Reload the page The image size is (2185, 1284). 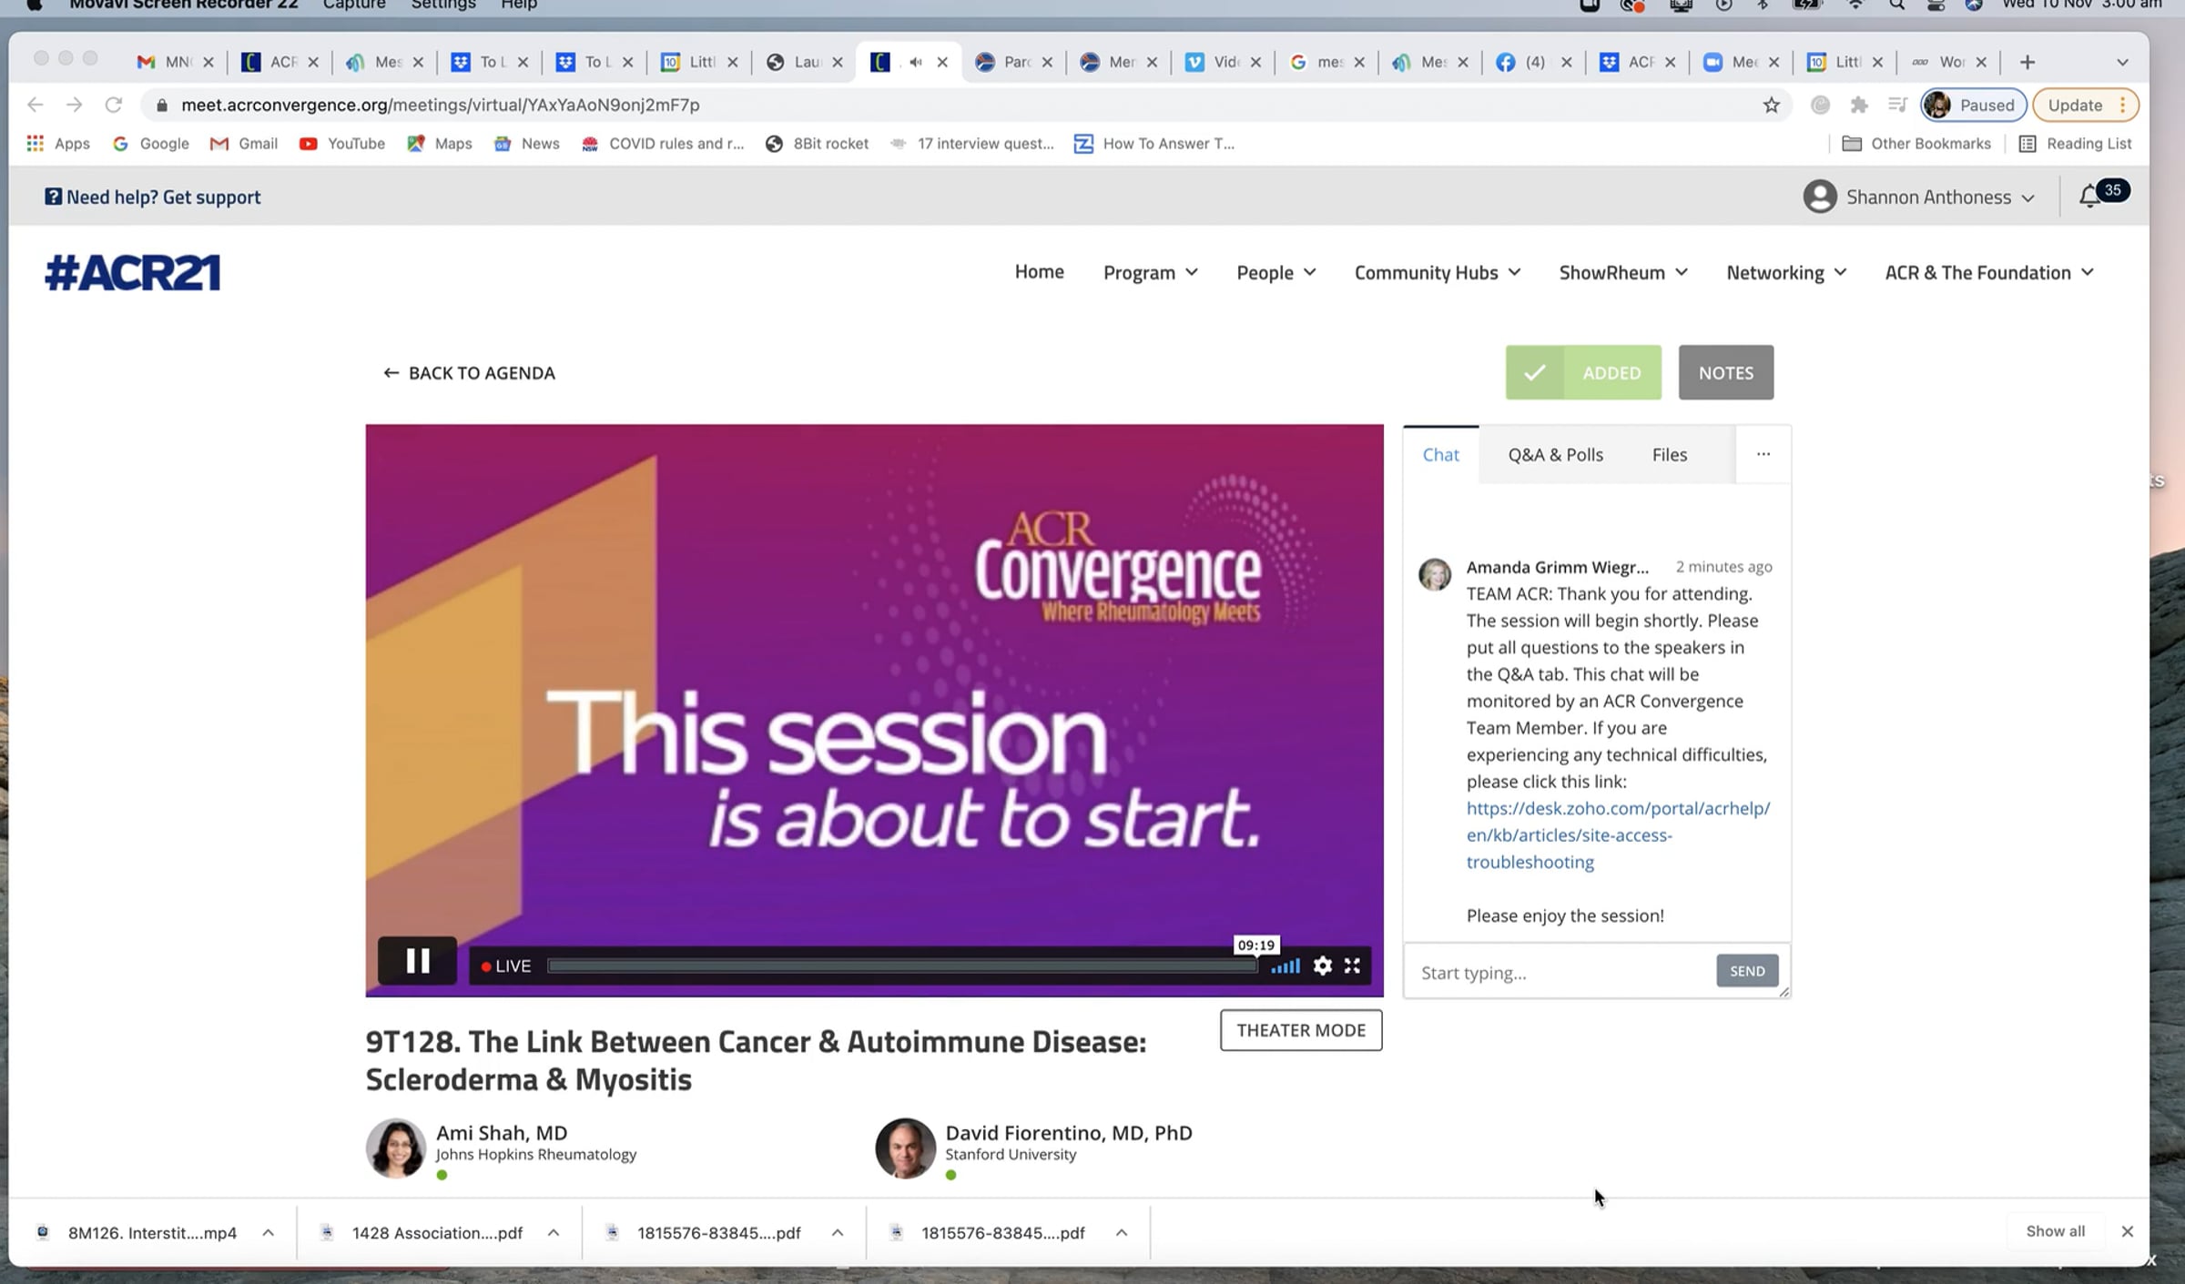tap(113, 106)
